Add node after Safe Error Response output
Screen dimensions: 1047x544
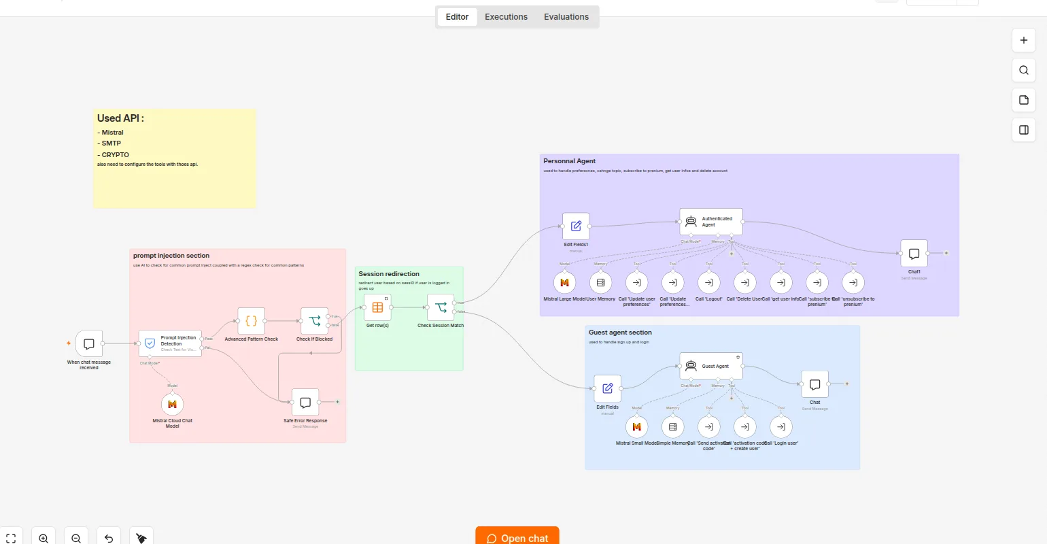click(x=337, y=402)
